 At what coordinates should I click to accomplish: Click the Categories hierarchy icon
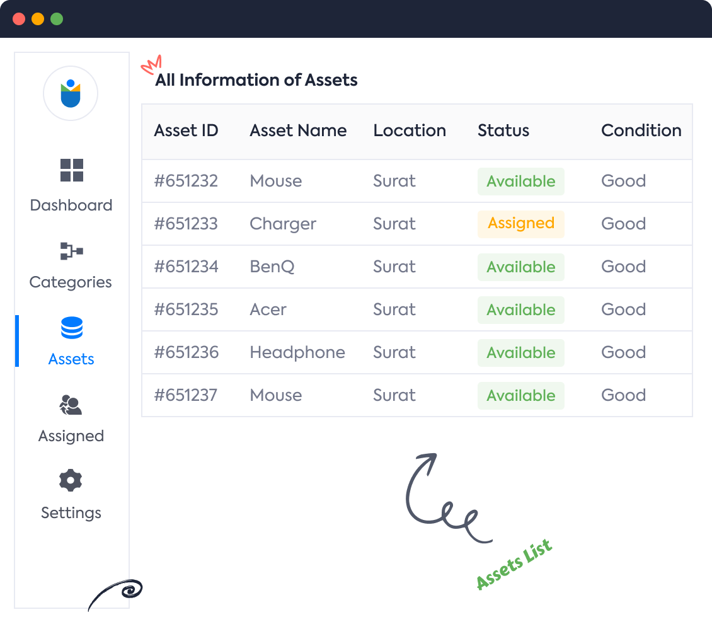pyautogui.click(x=71, y=251)
